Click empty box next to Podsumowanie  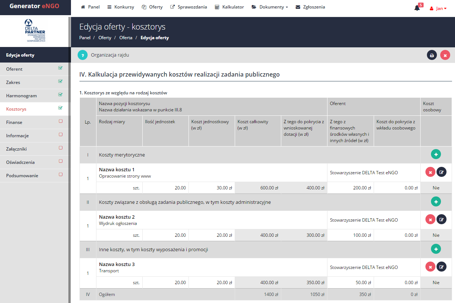click(61, 174)
